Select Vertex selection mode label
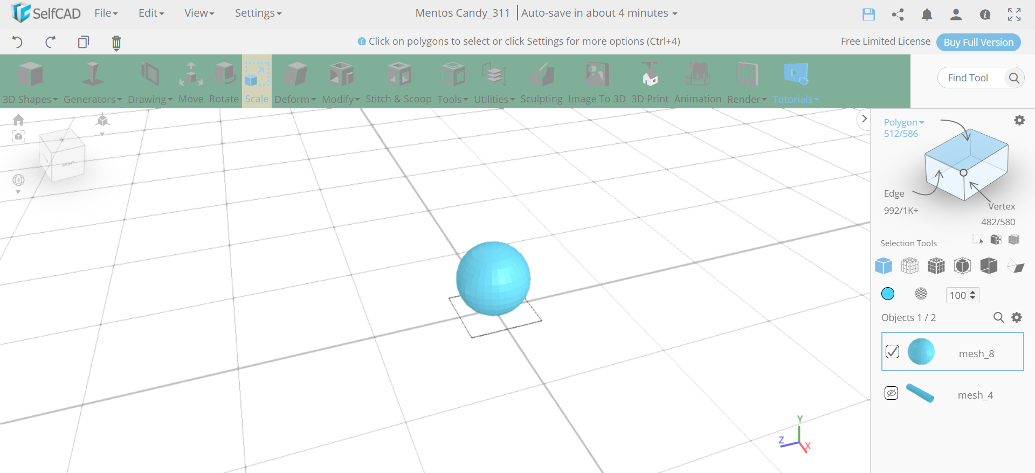 [1002, 206]
